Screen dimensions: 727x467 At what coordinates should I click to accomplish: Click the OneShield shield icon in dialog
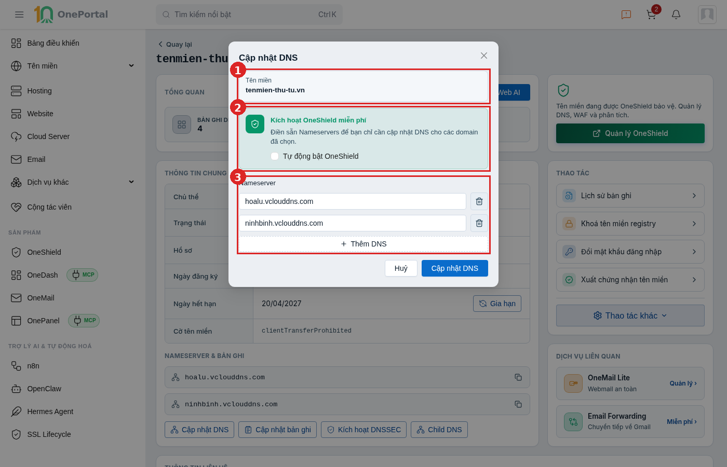(255, 124)
